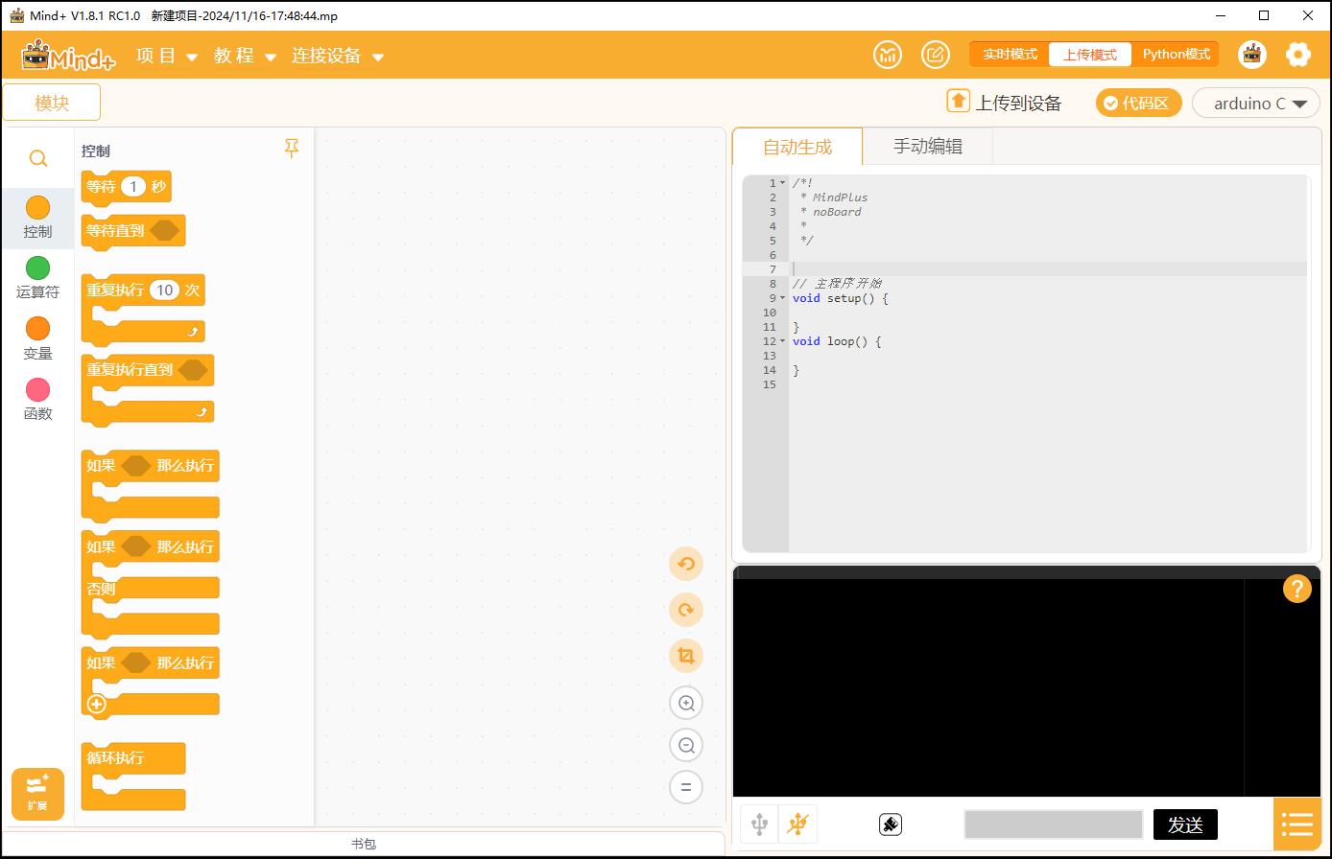Select the 控制 block category
Screen dimensions: 1332x859
[38, 219]
